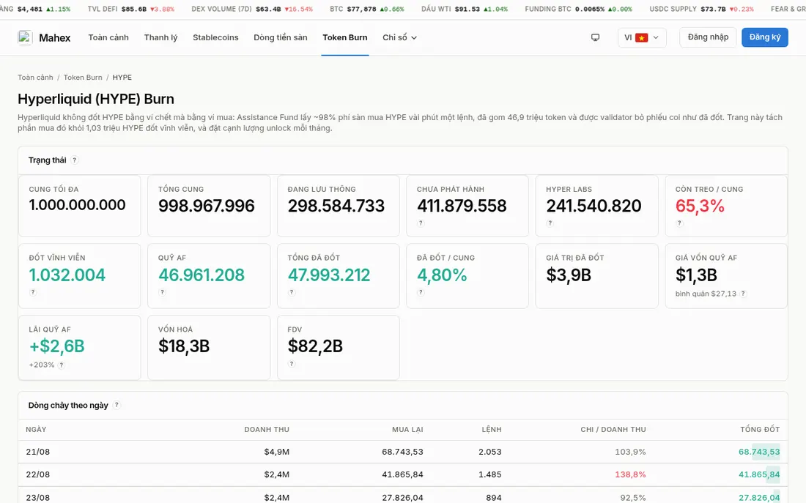Click help icon beside +203% gain

pyautogui.click(x=61, y=365)
